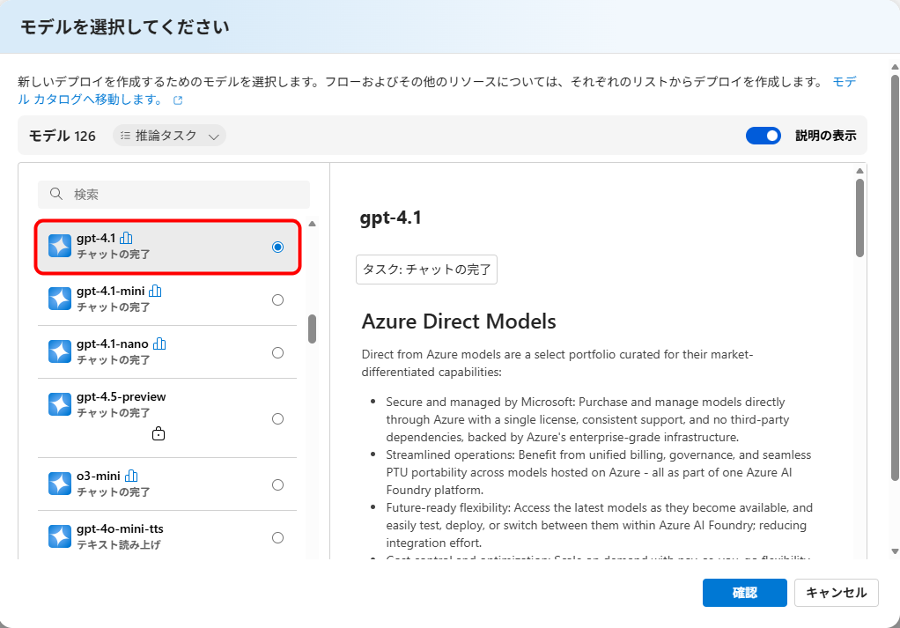Image resolution: width=900 pixels, height=628 pixels.
Task: Click scroll-up arrow of the model list
Action: coord(312,224)
